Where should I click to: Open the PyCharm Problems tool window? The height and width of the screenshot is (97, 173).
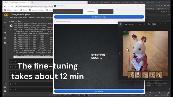coord(154,93)
